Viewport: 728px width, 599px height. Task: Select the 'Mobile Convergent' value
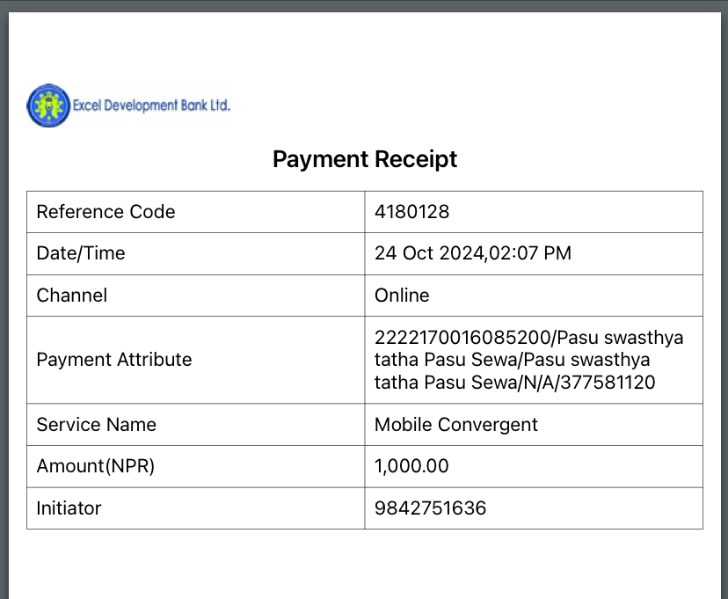[456, 425]
